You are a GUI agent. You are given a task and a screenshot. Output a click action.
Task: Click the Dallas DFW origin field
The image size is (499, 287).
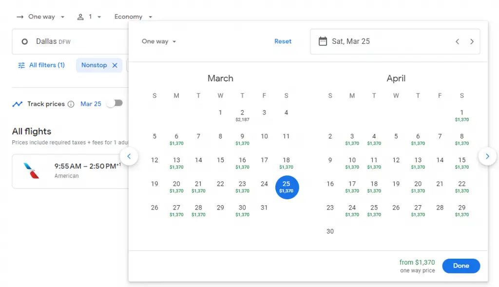(x=68, y=42)
